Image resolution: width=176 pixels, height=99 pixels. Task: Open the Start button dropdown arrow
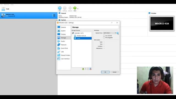78,9
